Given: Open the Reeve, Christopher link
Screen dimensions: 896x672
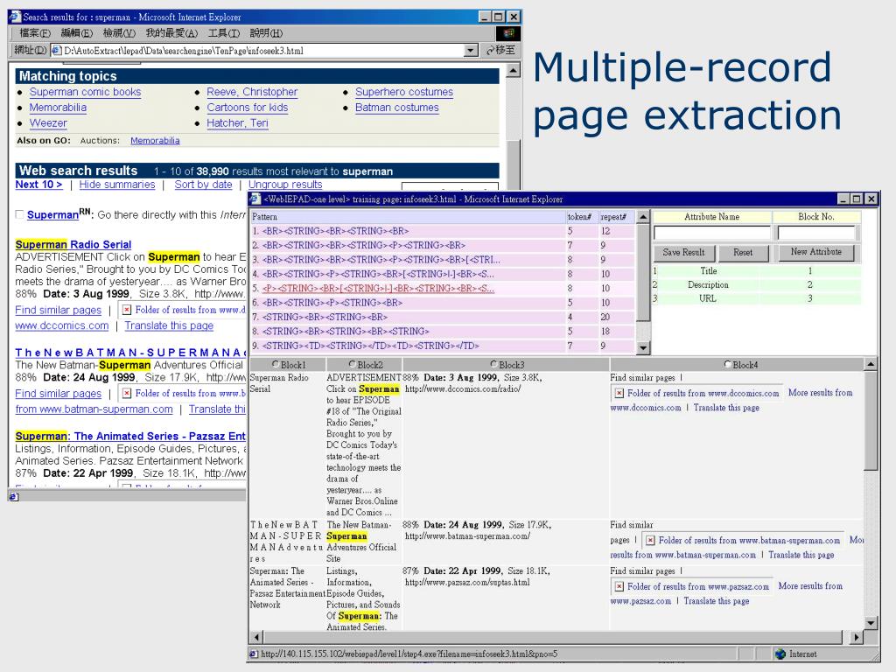Looking at the screenshot, I should [x=252, y=92].
